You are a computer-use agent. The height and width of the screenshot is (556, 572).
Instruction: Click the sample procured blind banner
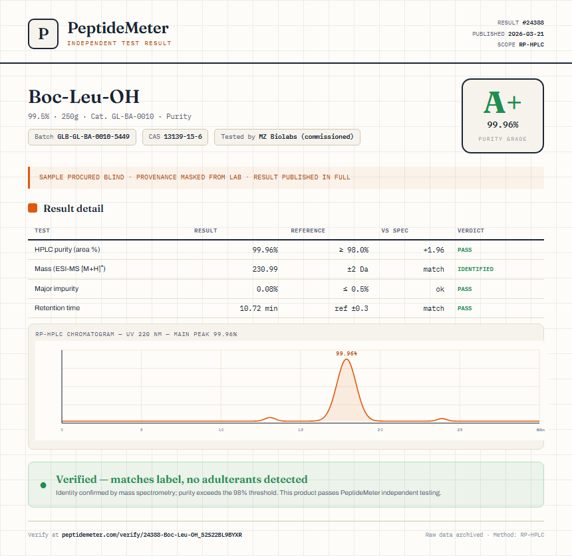[x=286, y=177]
